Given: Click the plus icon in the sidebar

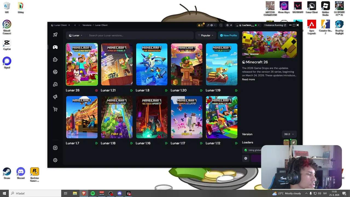Looking at the screenshot, I should 55,148.
